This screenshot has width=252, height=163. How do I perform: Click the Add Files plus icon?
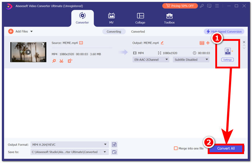[11, 32]
